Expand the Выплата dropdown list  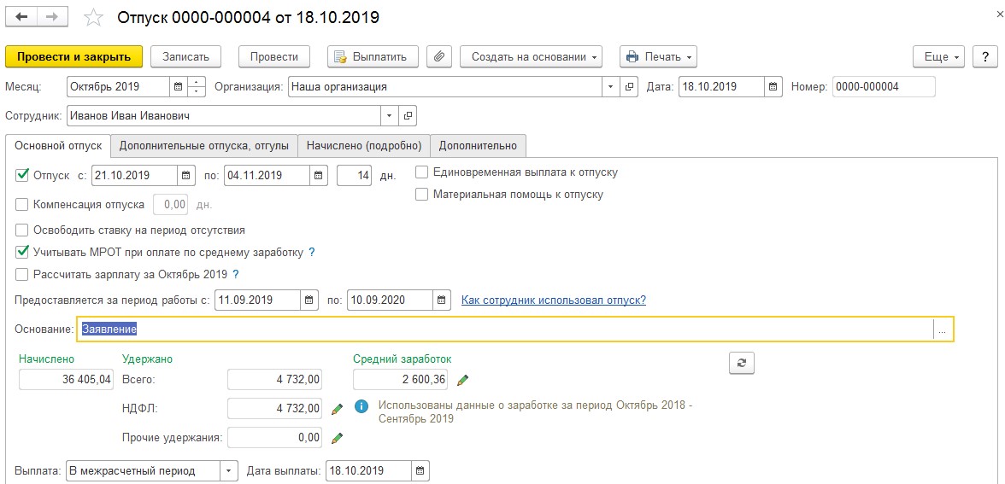229,470
